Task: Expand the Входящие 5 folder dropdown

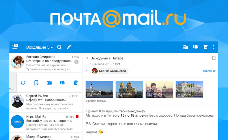Action: [x=40, y=47]
